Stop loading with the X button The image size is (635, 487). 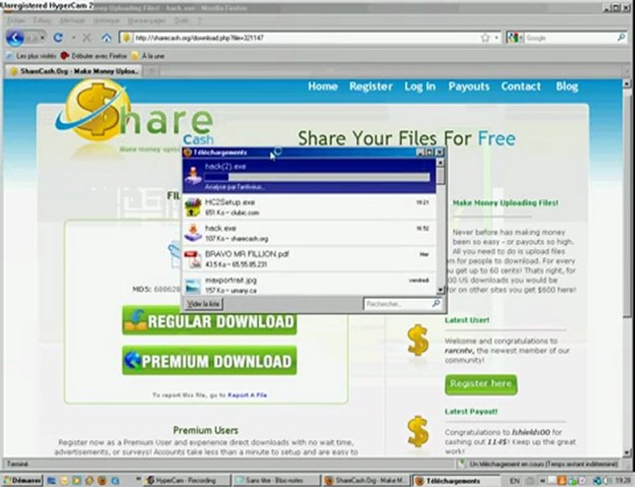coord(87,38)
